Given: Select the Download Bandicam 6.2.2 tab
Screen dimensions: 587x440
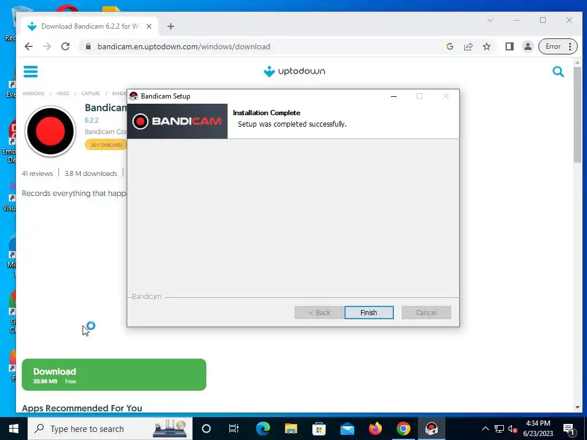Looking at the screenshot, I should [x=90, y=26].
